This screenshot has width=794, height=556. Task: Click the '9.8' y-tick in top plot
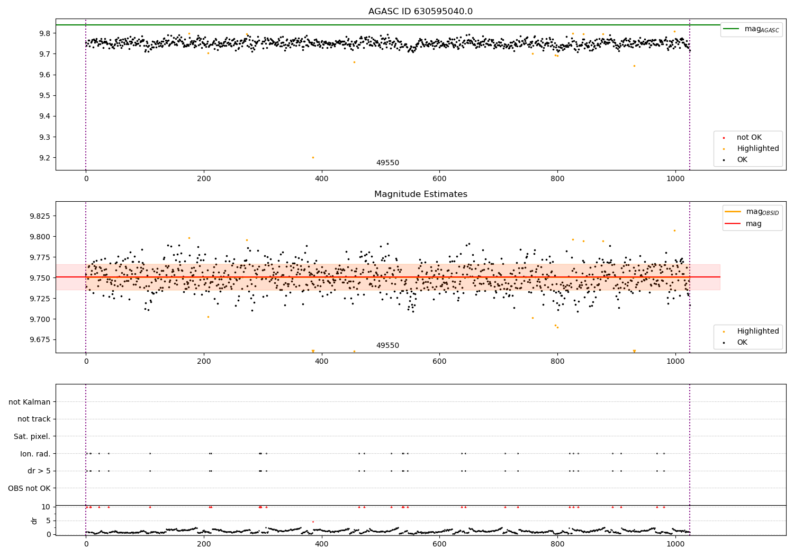(x=44, y=33)
